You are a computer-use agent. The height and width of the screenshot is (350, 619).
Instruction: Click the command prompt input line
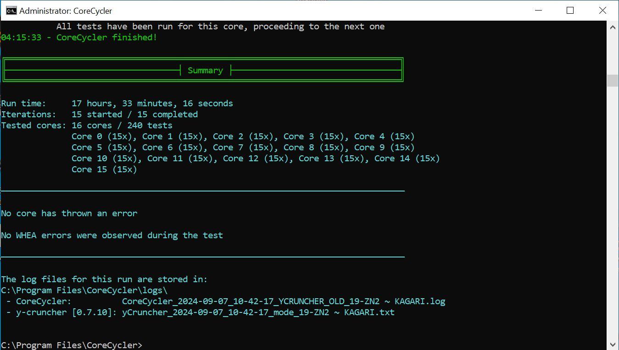click(72, 345)
